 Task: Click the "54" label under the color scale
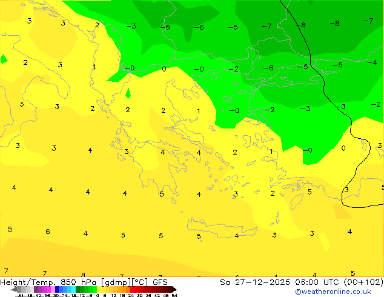coord(174,295)
